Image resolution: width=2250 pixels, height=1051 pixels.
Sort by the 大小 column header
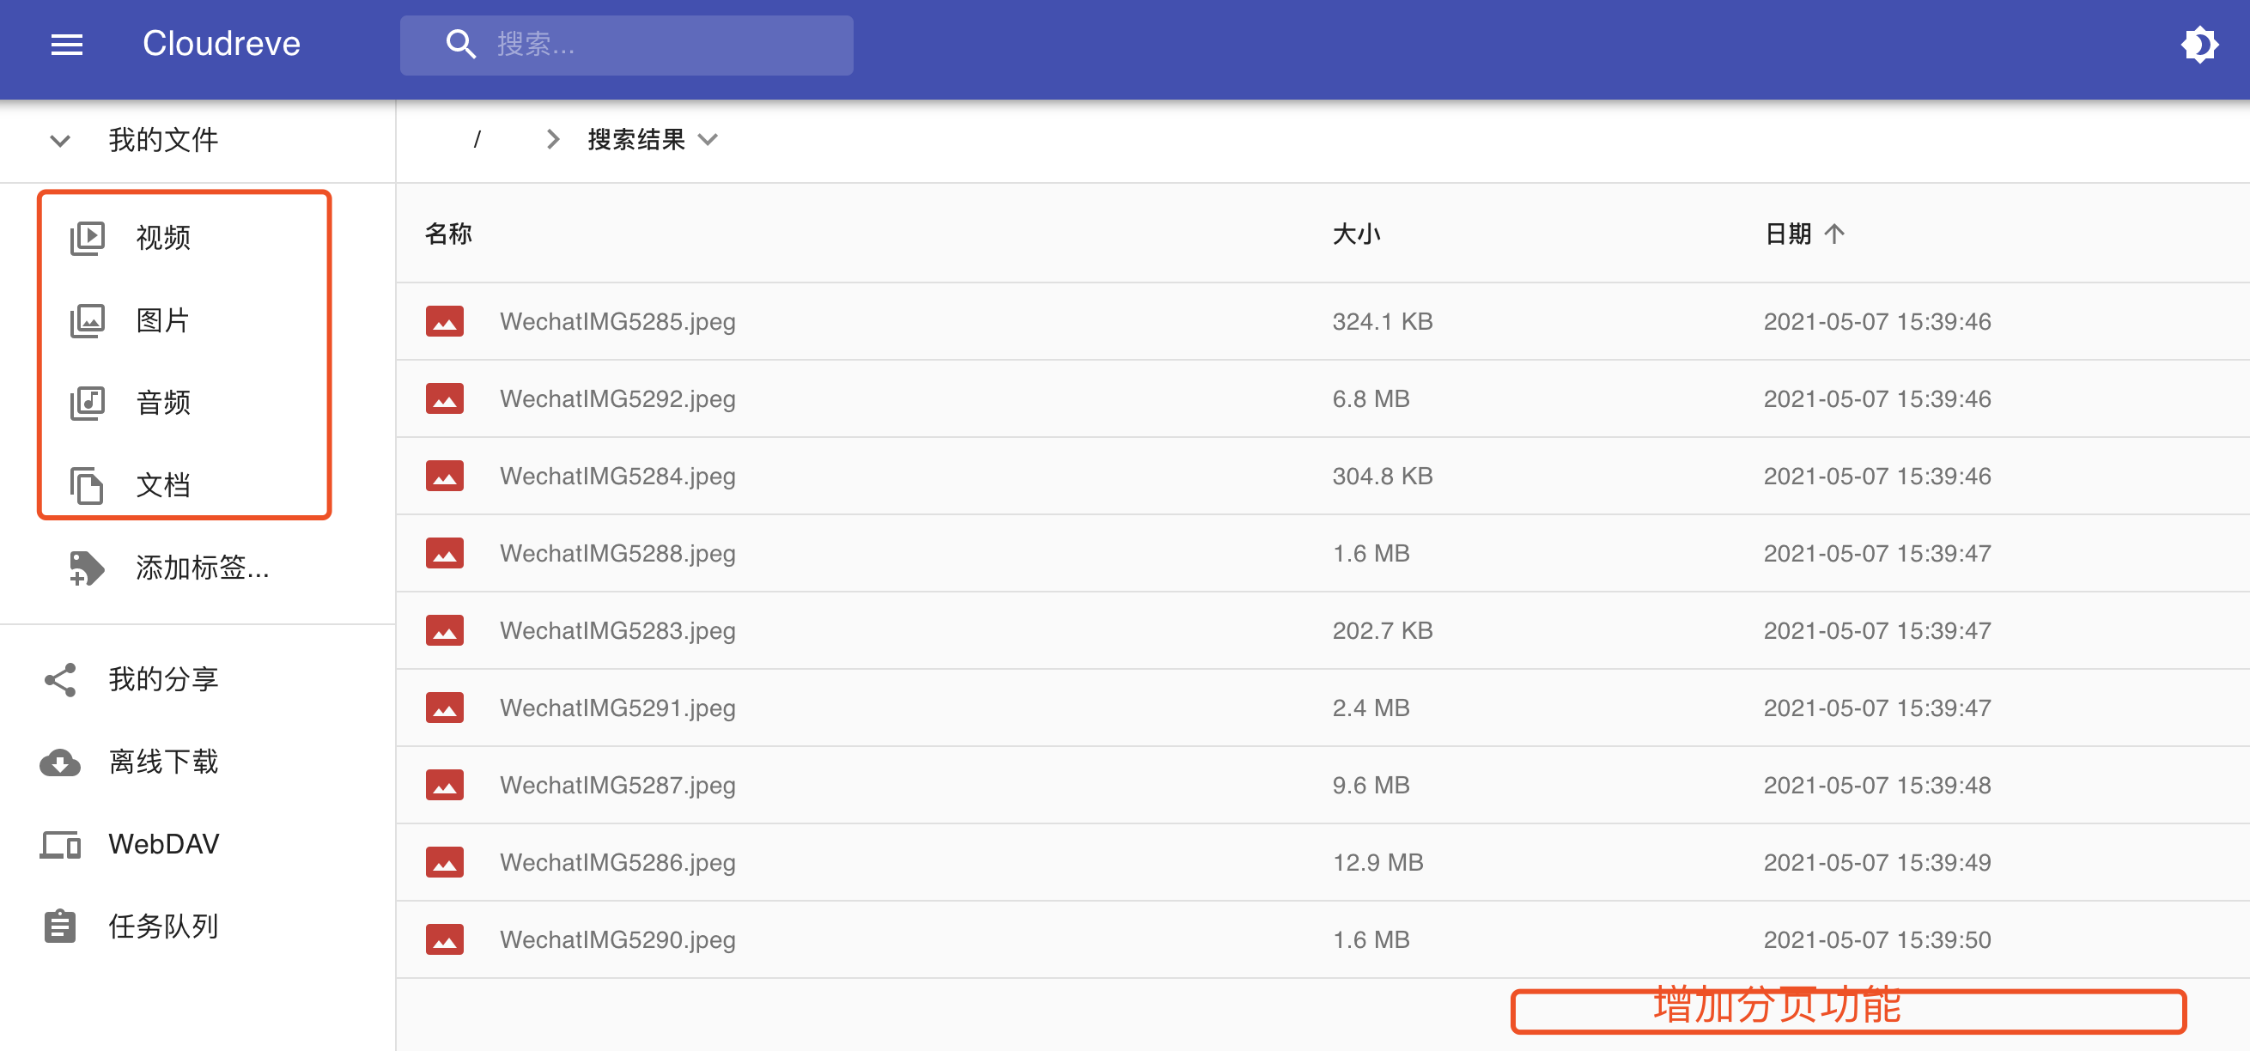coord(1356,234)
